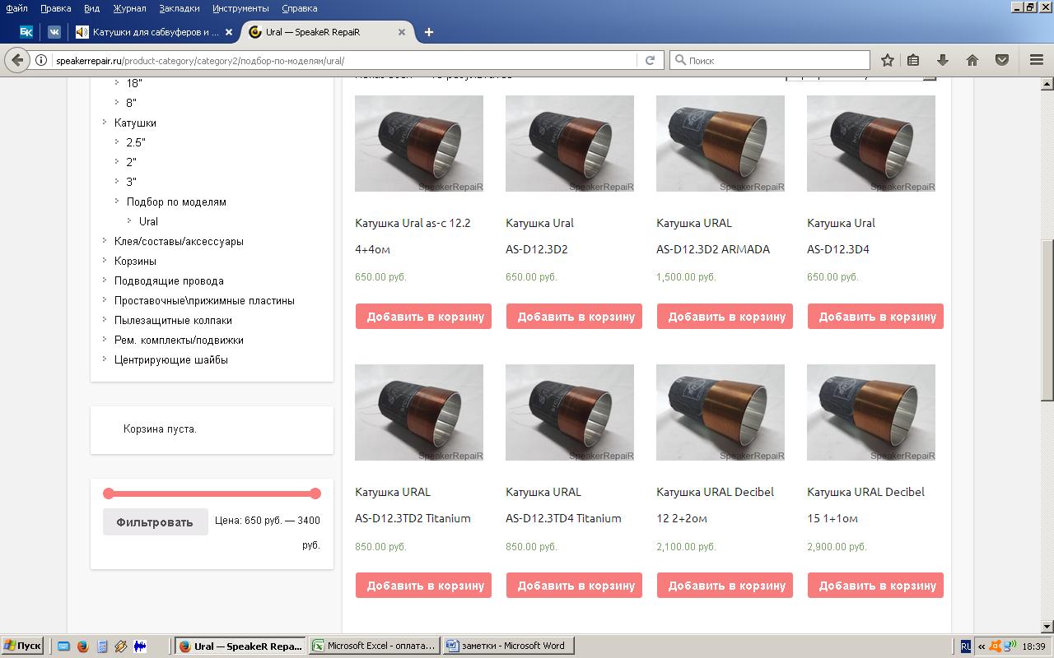1054x658 pixels.
Task: Close the Катушки для сабвуферов tab
Action: pyautogui.click(x=230, y=32)
